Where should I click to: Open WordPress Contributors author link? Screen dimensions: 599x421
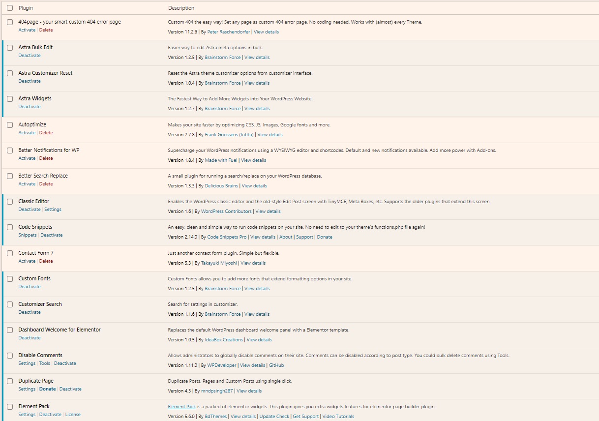pos(227,211)
